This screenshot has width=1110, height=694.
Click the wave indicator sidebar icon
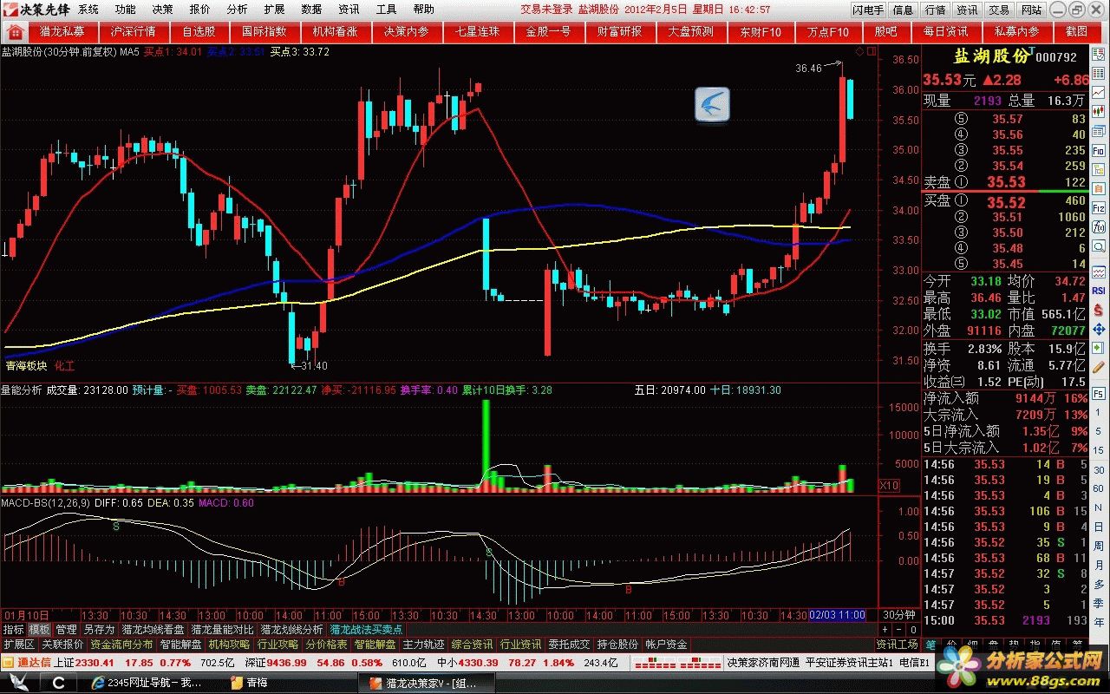[1099, 271]
